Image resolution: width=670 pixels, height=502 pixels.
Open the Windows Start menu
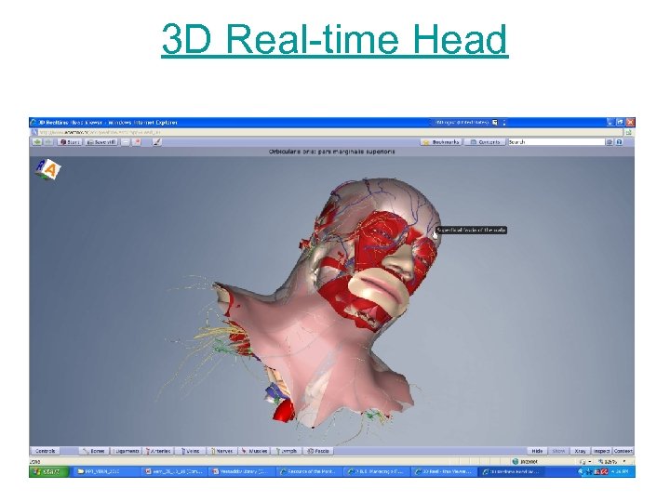pos(48,471)
